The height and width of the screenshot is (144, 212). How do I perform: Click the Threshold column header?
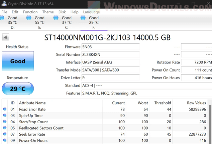pyautogui.click(x=161, y=103)
